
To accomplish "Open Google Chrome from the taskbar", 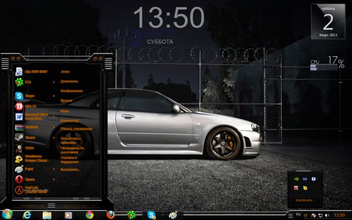I will pyautogui.click(x=89, y=215).
